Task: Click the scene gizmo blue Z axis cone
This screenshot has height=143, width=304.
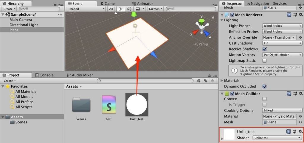Action: pos(207,34)
